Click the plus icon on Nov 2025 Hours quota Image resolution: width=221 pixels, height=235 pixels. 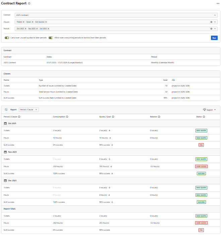(111, 166)
